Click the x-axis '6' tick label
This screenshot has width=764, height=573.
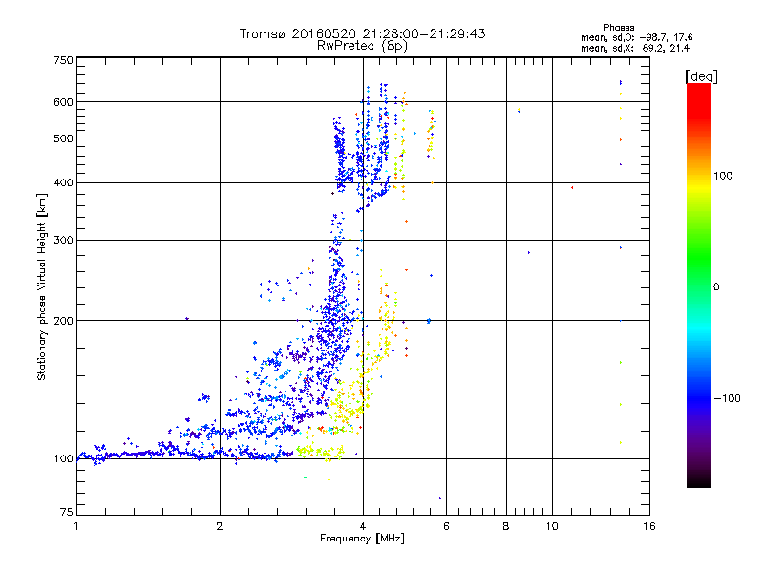click(x=446, y=526)
